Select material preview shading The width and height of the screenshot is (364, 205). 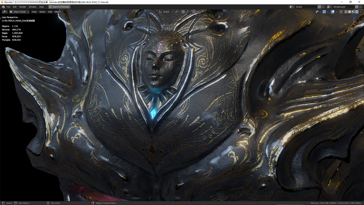tap(353, 12)
